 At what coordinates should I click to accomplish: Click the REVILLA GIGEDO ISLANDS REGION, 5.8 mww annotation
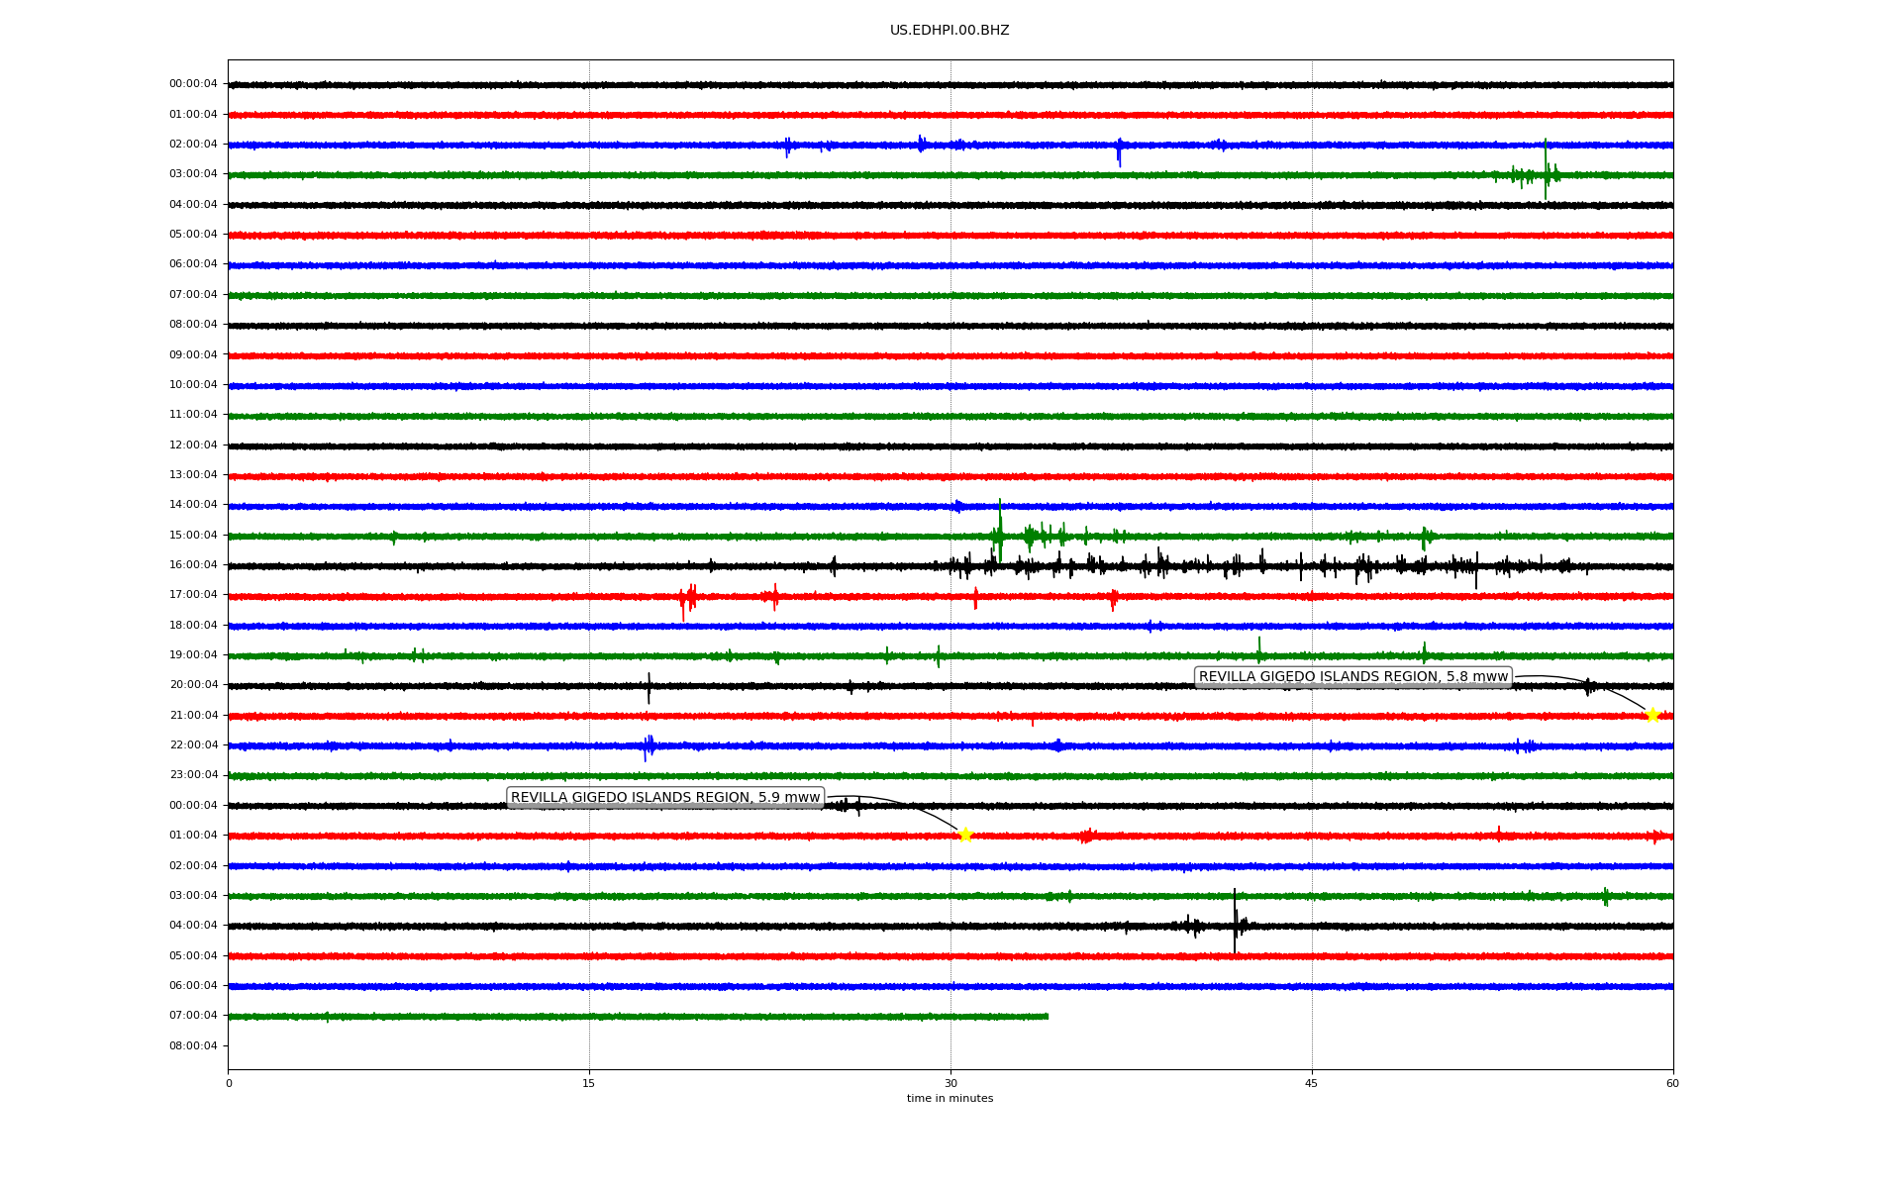tap(1353, 677)
